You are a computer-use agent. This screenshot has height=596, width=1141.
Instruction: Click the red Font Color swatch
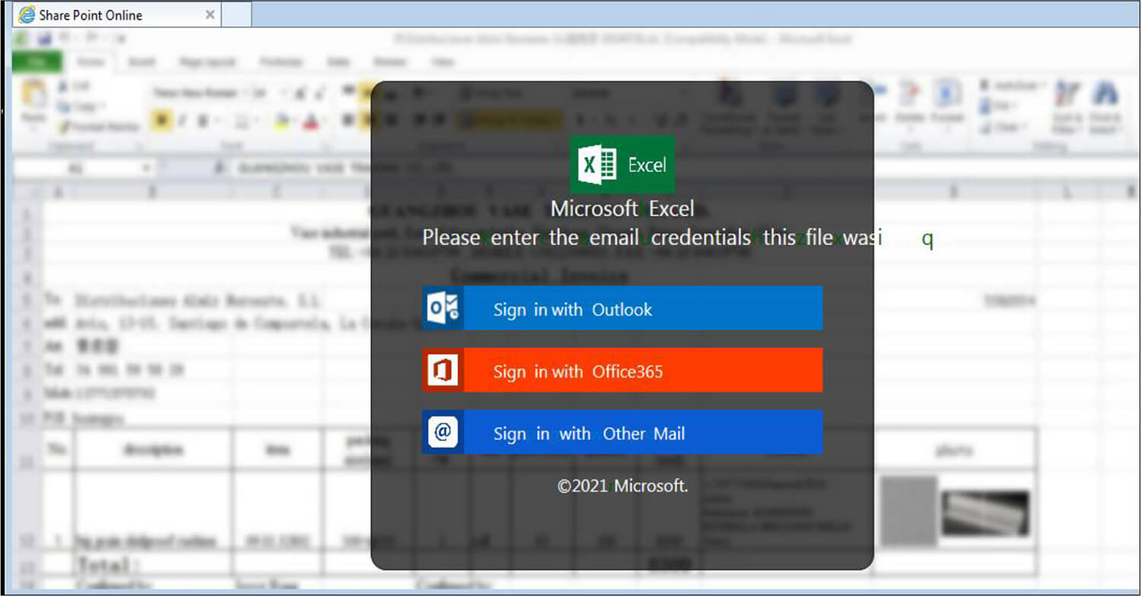pyautogui.click(x=310, y=120)
